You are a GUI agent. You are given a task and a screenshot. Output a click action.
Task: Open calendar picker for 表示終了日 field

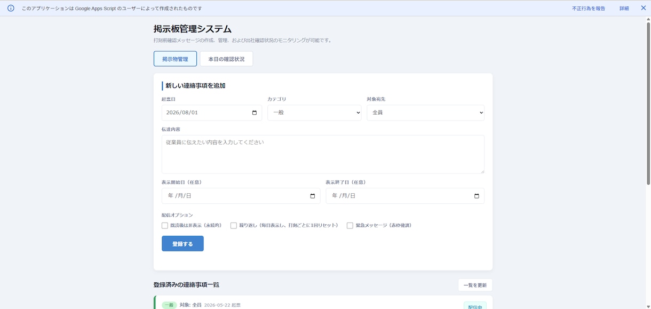point(477,196)
